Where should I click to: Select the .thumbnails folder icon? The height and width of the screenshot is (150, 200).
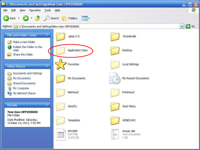coord(115,37)
